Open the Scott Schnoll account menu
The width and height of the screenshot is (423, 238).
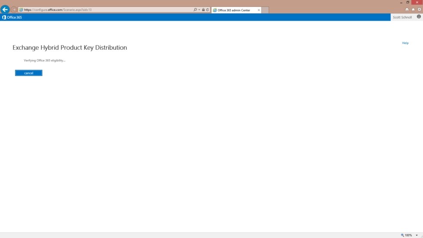402,17
